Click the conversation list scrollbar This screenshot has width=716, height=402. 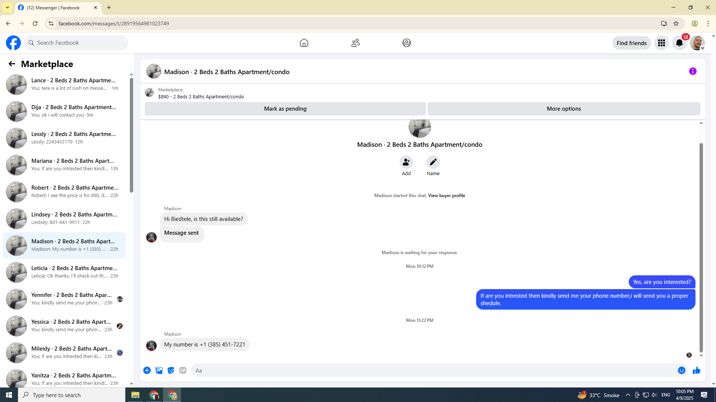131,135
